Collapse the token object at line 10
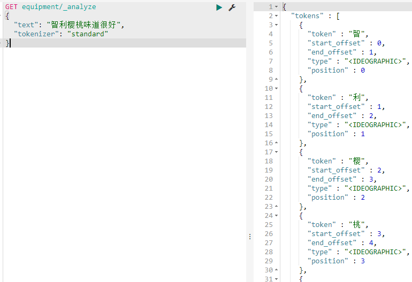Screen dimensions: 412x282 [276, 89]
